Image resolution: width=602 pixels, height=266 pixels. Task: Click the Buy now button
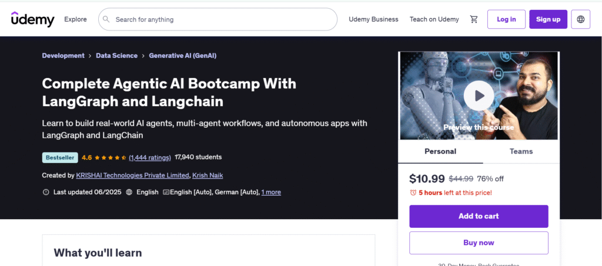click(x=479, y=243)
